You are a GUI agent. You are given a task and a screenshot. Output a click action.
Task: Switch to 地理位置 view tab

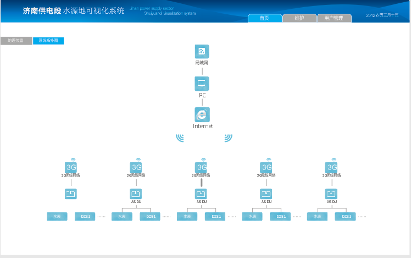click(16, 41)
